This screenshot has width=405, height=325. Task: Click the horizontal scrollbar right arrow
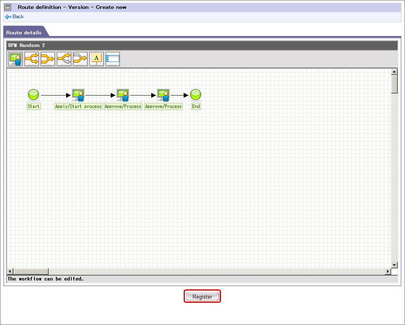(x=388, y=271)
